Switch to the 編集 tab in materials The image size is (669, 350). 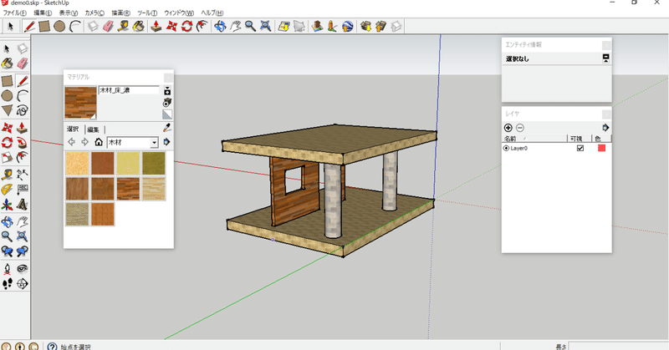click(93, 129)
